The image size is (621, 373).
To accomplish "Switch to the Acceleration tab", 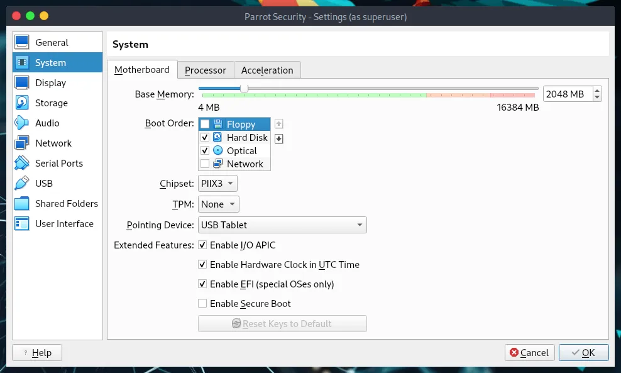I will (267, 70).
